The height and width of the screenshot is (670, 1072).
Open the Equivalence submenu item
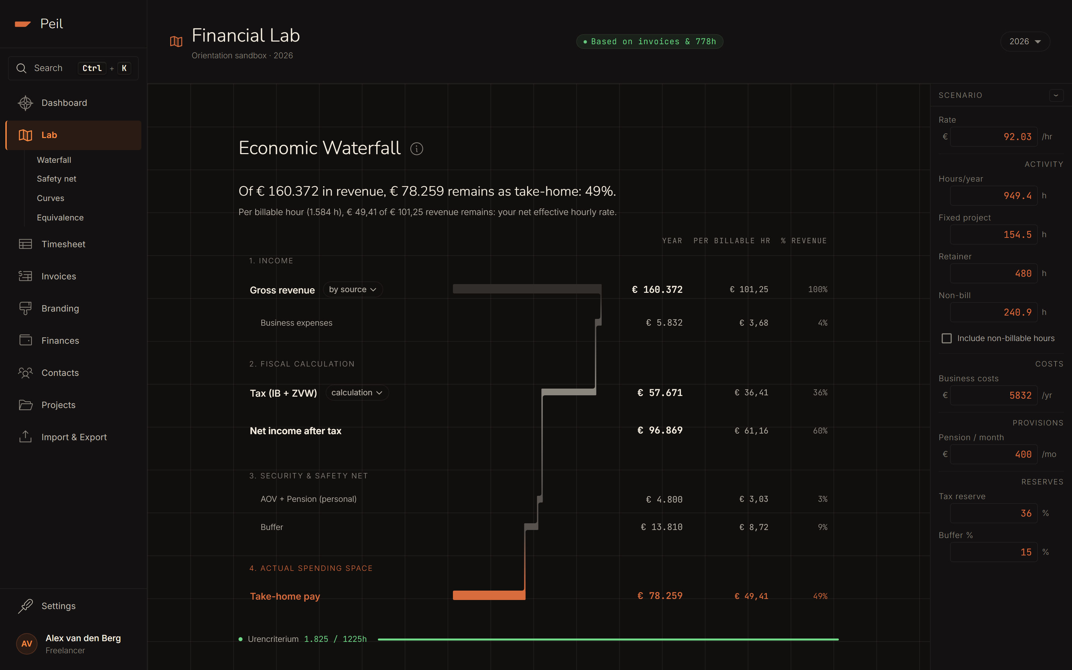point(60,217)
